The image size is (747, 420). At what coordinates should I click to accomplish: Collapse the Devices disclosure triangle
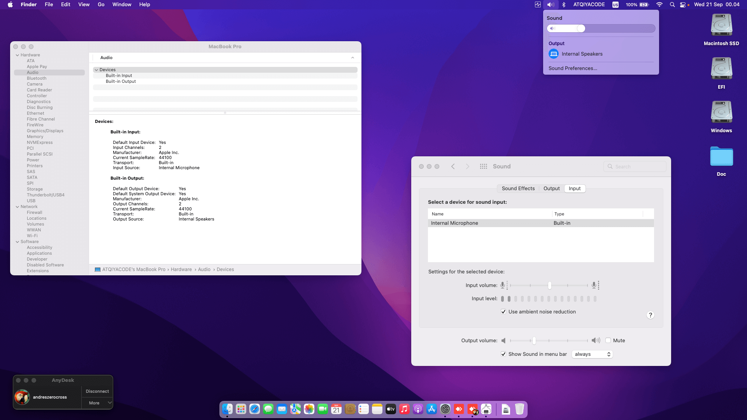pyautogui.click(x=96, y=70)
